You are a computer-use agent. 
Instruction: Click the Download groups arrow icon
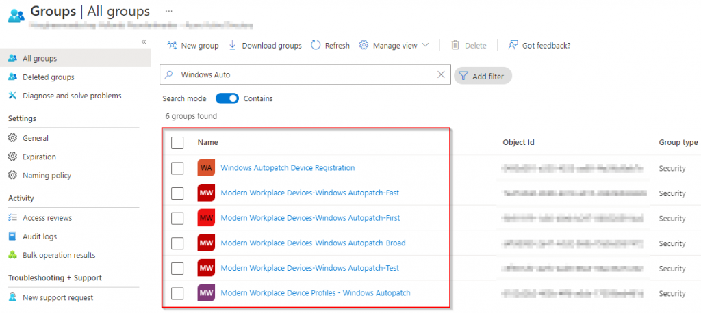tap(233, 45)
